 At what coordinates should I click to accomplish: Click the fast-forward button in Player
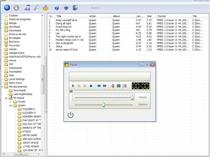coord(105,86)
